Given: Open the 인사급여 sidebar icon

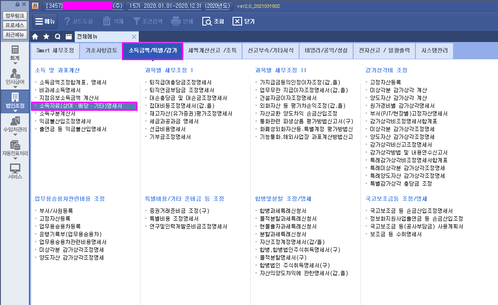Looking at the screenshot, I should [x=15, y=74].
